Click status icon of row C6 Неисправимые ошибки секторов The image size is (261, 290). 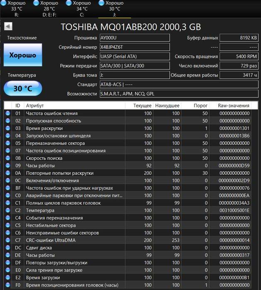pos(8,232)
